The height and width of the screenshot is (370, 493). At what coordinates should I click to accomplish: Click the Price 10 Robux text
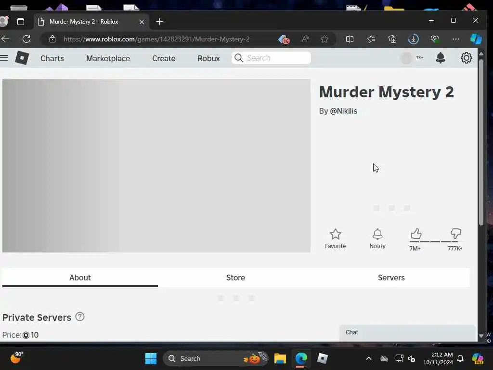20,335
